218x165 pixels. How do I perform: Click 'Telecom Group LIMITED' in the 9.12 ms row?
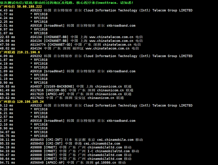click(x=172, y=105)
